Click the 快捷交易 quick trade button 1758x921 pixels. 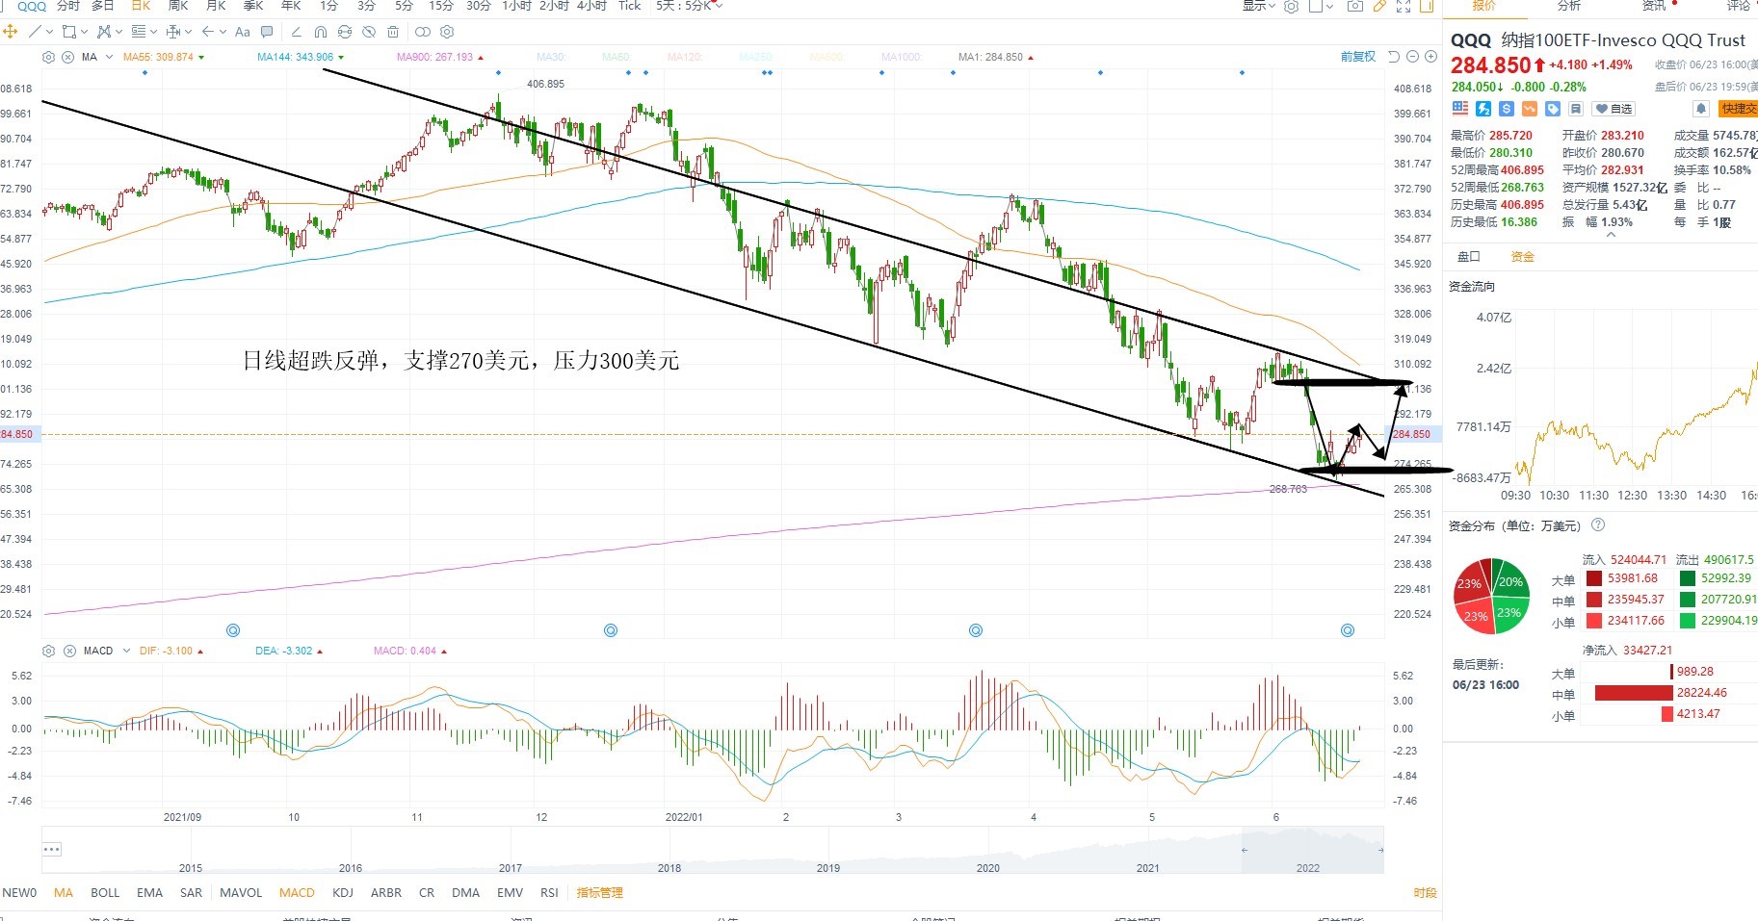point(1739,109)
